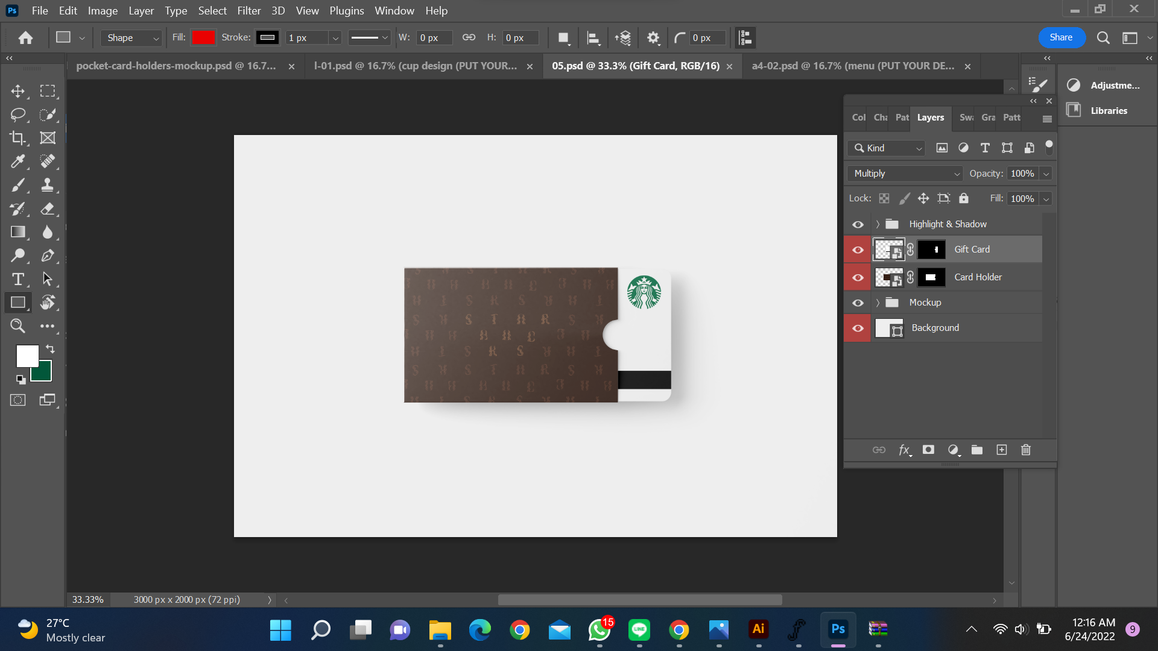The image size is (1158, 651).
Task: Open the Multiply blend mode dropdown
Action: (905, 174)
